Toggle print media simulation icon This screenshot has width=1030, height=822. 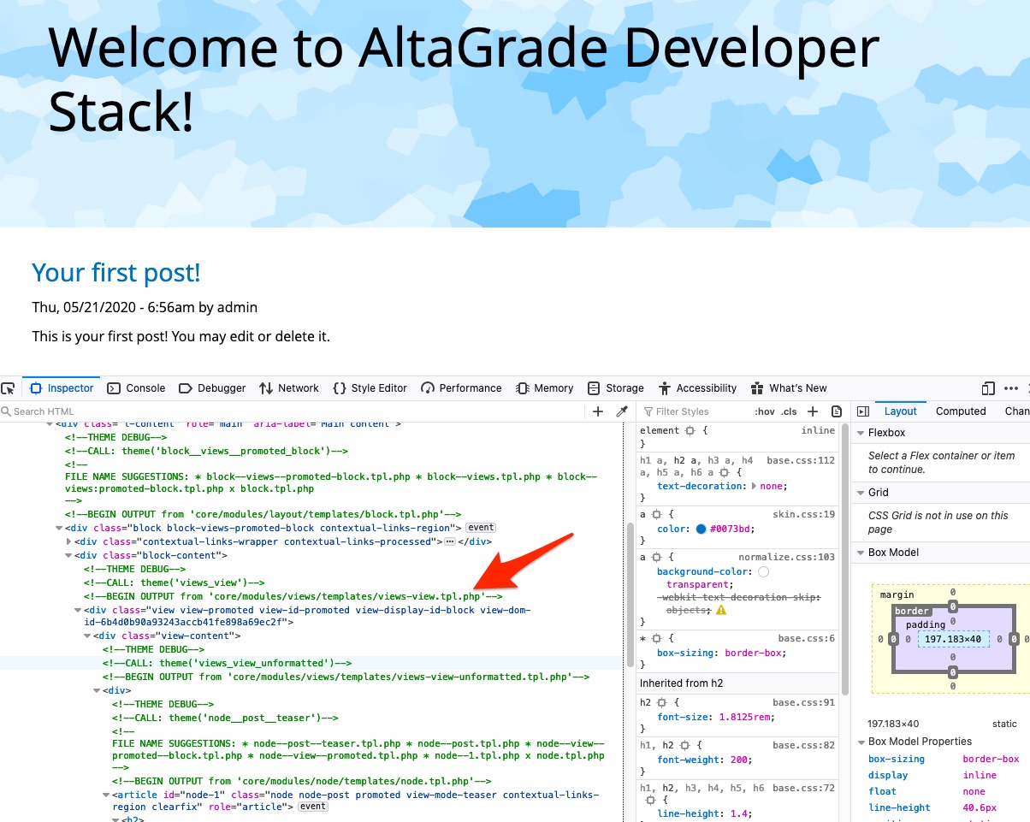tap(837, 411)
